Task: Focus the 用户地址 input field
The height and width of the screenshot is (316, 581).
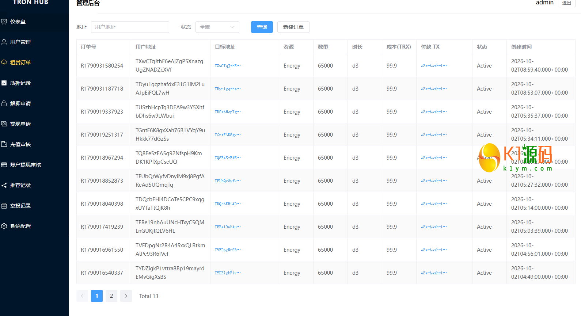Action: (x=130, y=27)
